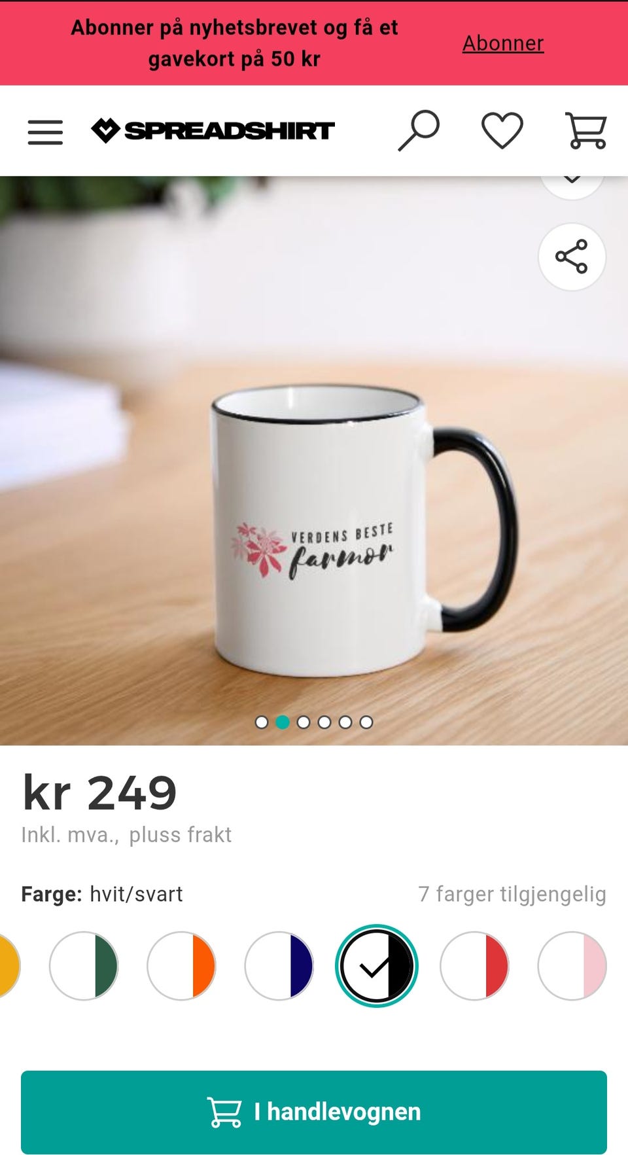The height and width of the screenshot is (1155, 628).
Task: Select the white/navy blue mug color
Action: [x=279, y=966]
